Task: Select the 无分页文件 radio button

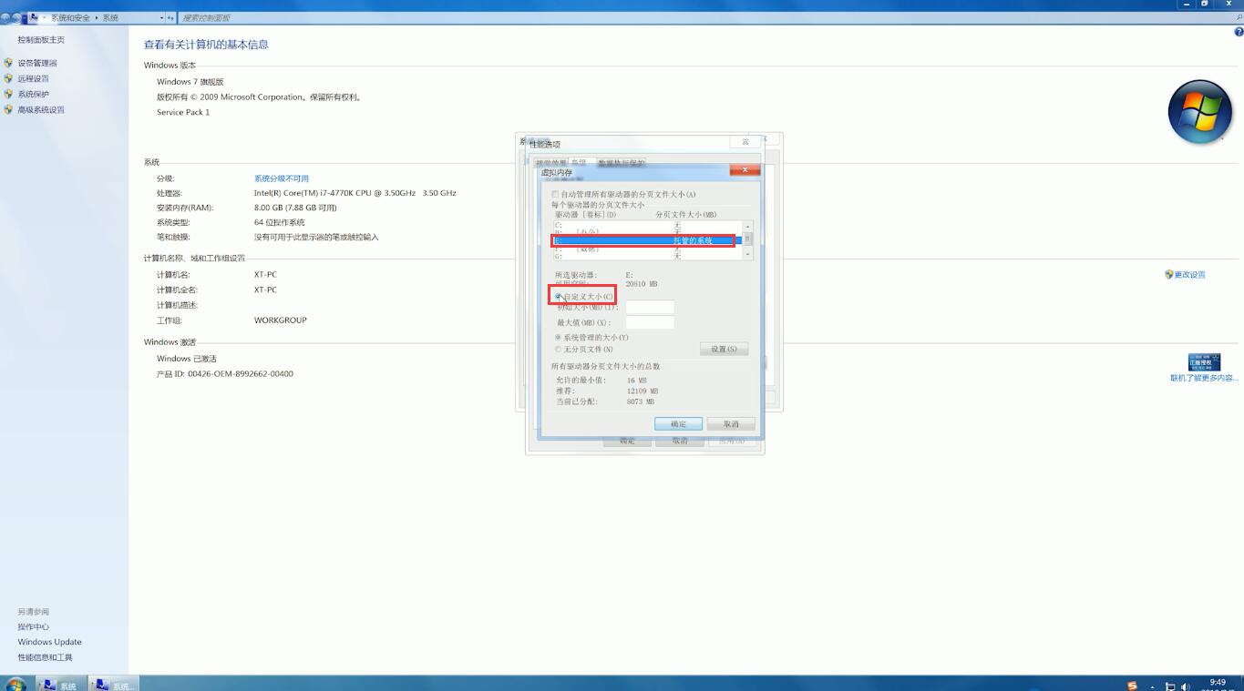Action: tap(558, 350)
